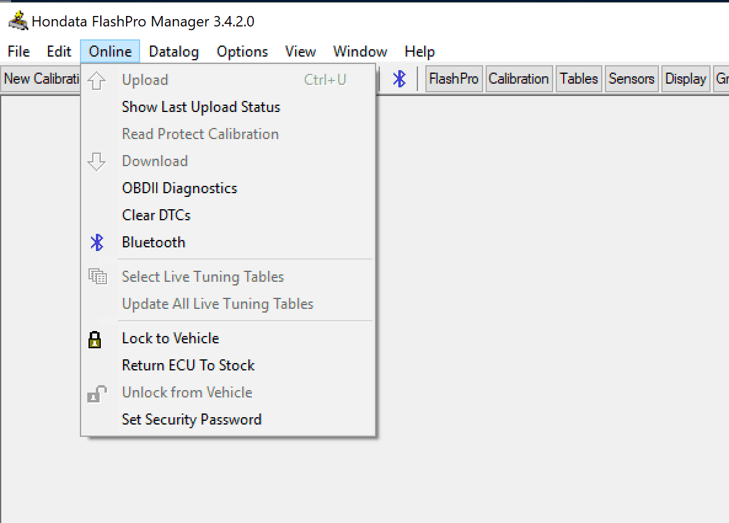
Task: Click the Bluetooth icon in the toolbar
Action: click(x=400, y=79)
